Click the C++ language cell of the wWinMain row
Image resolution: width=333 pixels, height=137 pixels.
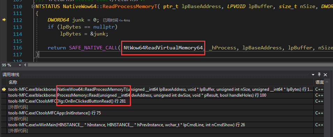[x=319, y=125]
